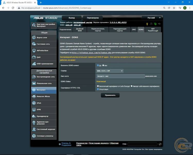Open Wireless (Беспроводная сеть) sidebar icon
The width and height of the screenshot is (193, 155).
(34, 77)
